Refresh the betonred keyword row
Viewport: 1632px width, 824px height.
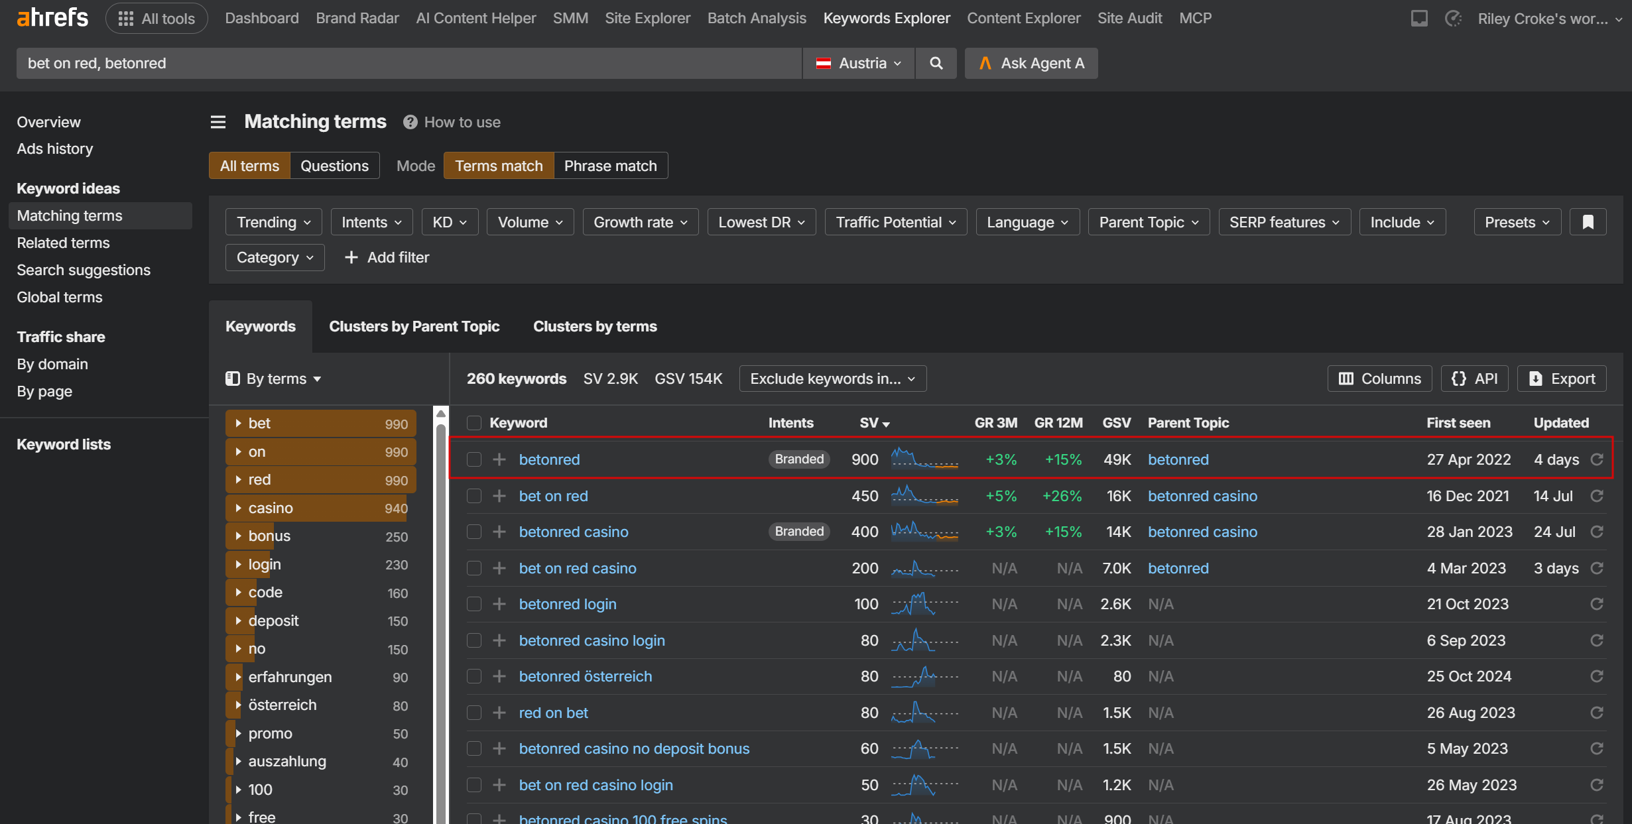[x=1597, y=459]
